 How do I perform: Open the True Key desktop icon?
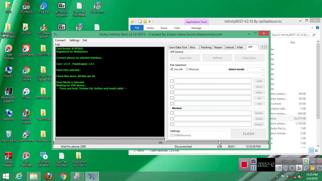coord(44,8)
